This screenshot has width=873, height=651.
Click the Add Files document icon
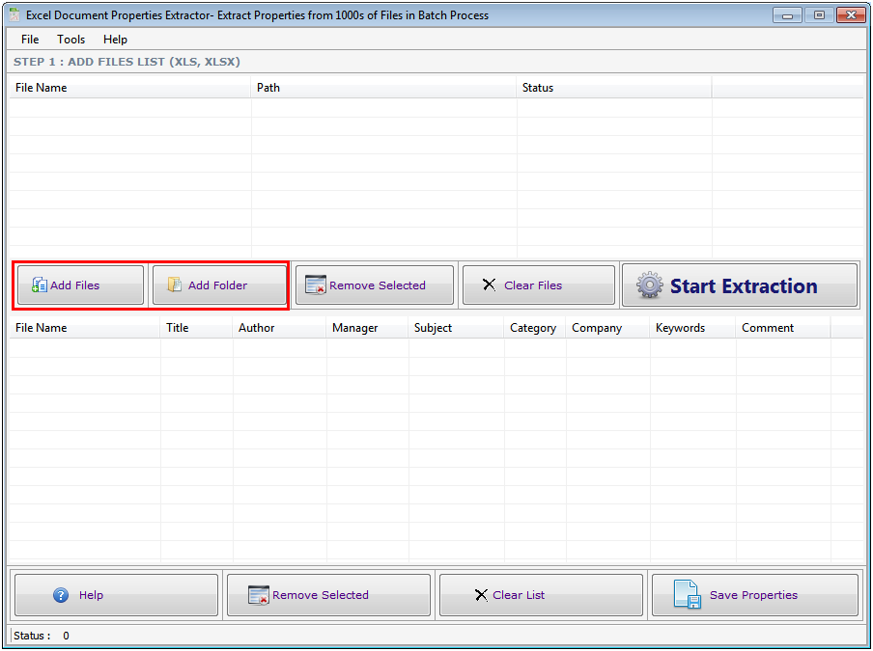click(x=39, y=285)
